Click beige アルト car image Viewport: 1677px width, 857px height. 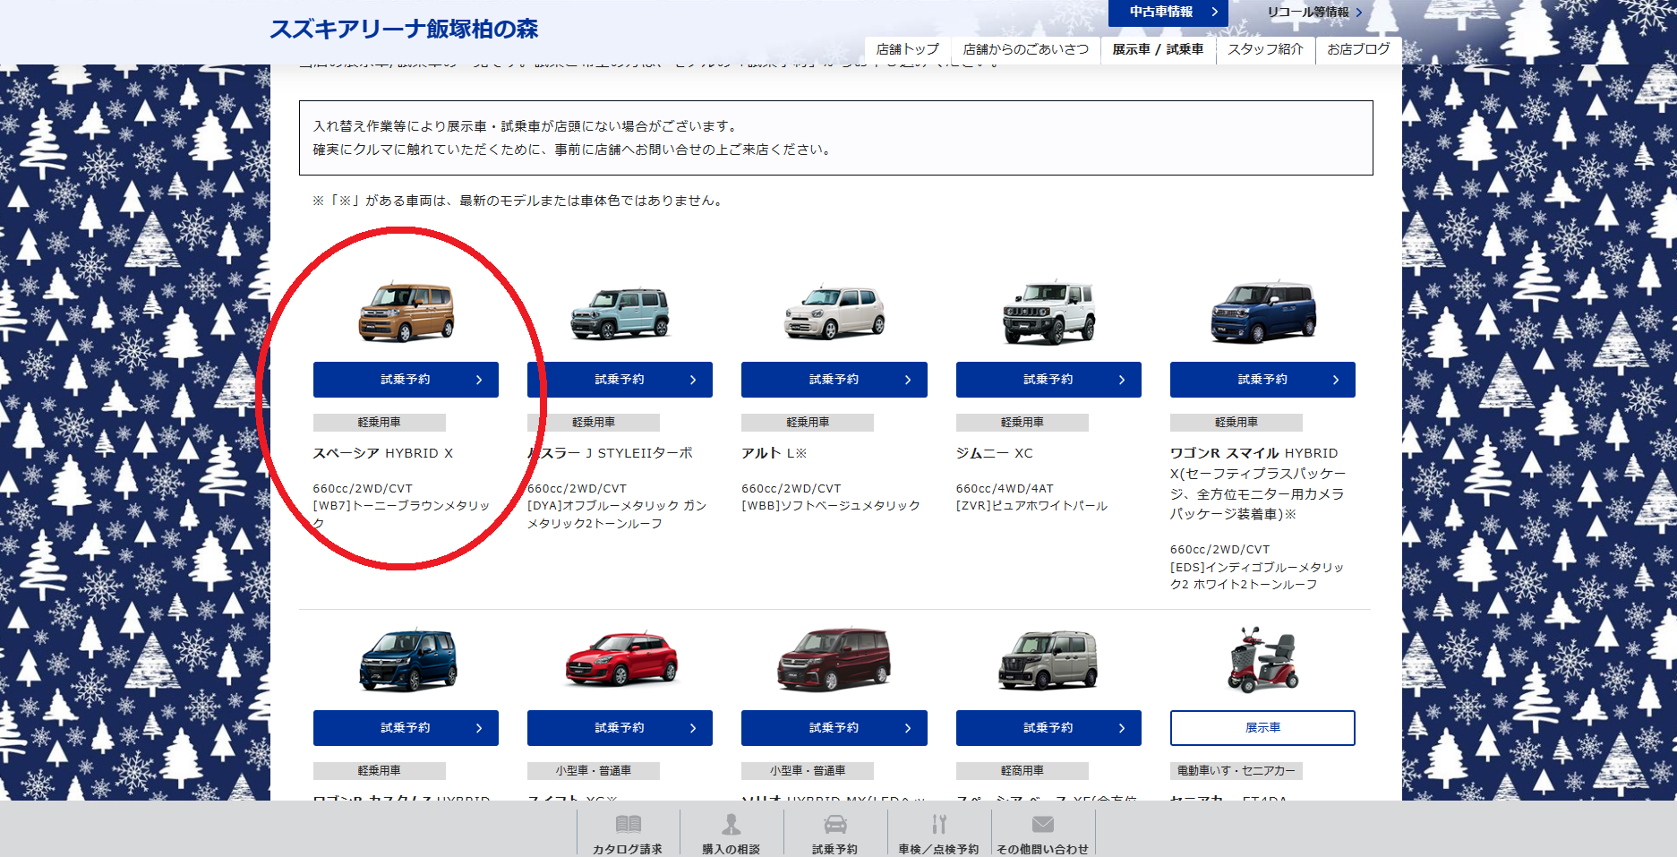click(834, 312)
